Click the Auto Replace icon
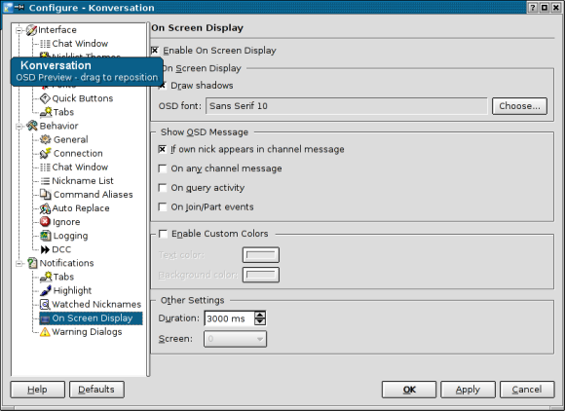 point(45,208)
